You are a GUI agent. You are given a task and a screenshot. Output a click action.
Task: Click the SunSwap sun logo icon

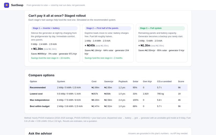pos(7,5)
